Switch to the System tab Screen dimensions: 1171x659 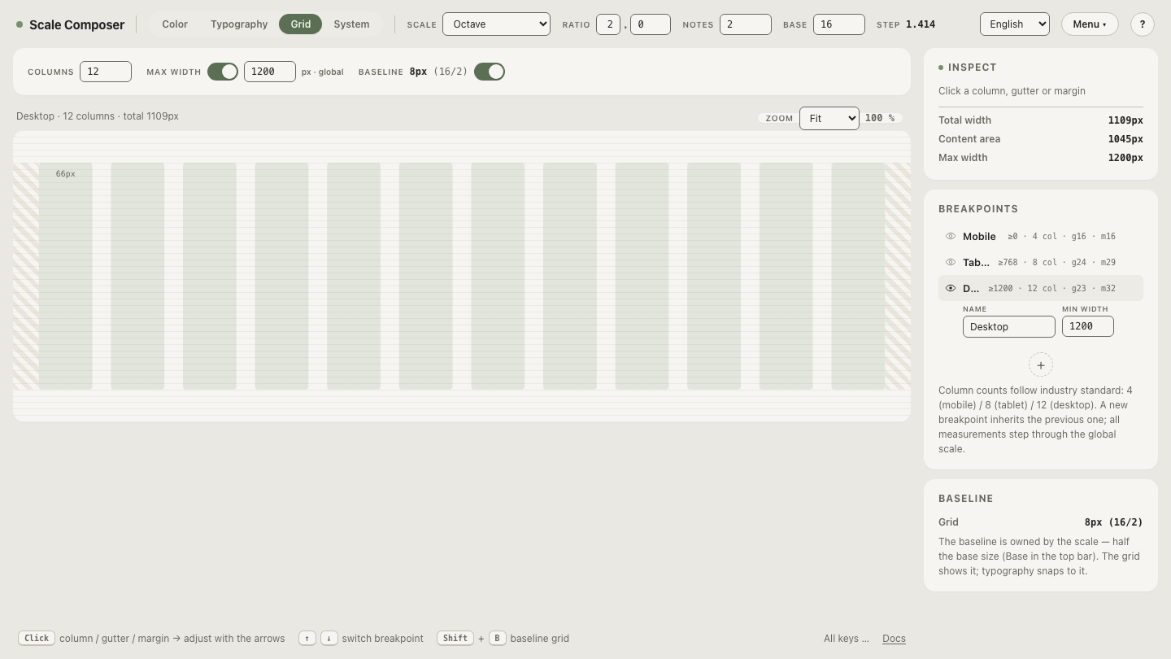click(x=351, y=24)
